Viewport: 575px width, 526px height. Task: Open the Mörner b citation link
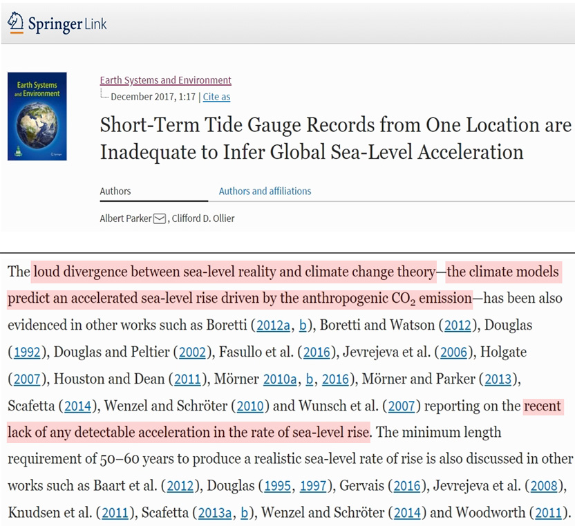(310, 379)
